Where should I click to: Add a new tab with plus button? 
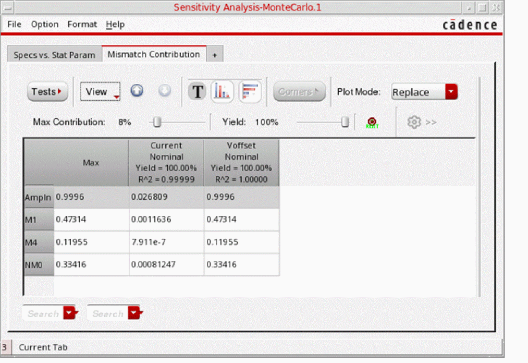214,55
